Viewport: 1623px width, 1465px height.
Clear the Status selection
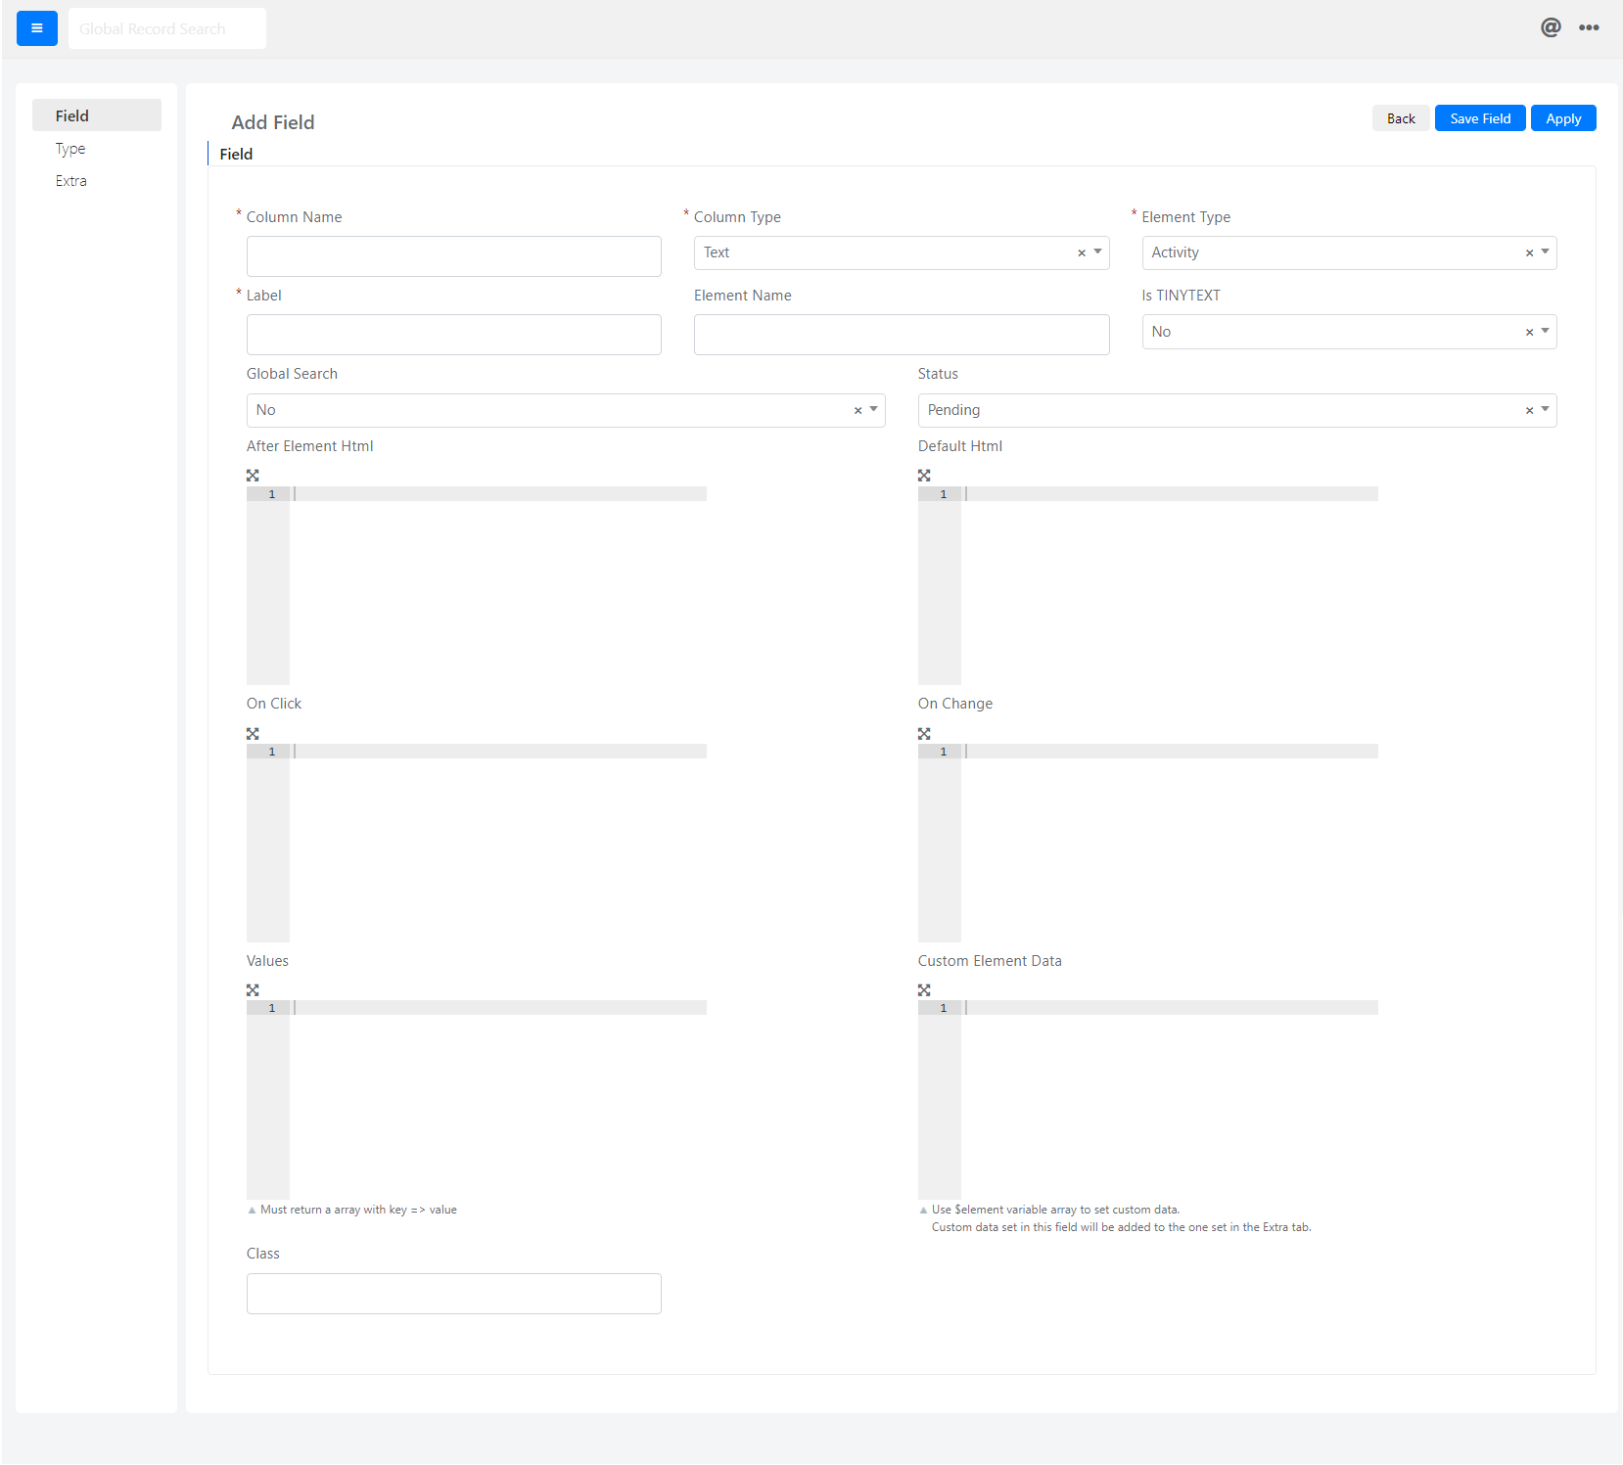click(1529, 411)
